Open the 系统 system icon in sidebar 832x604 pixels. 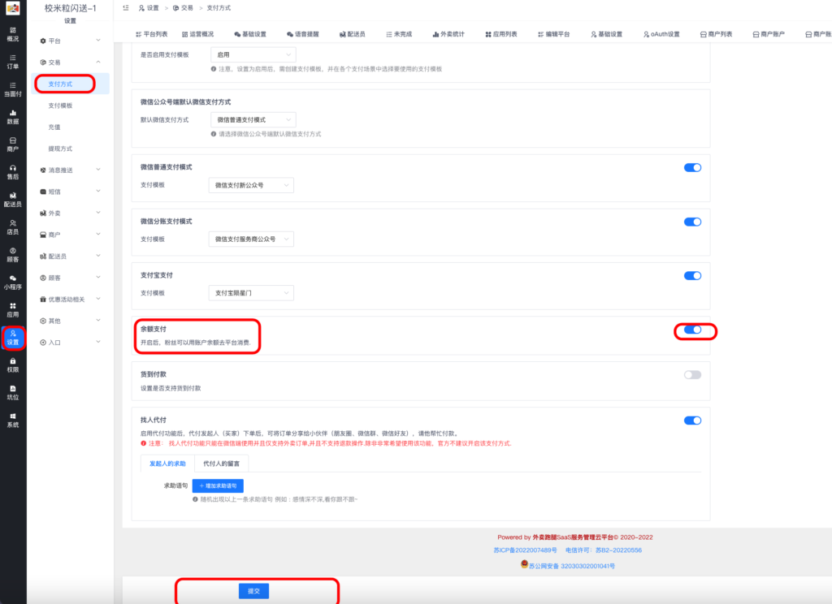(13, 420)
